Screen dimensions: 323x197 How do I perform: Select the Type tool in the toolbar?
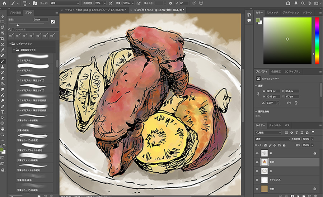pos(3,112)
